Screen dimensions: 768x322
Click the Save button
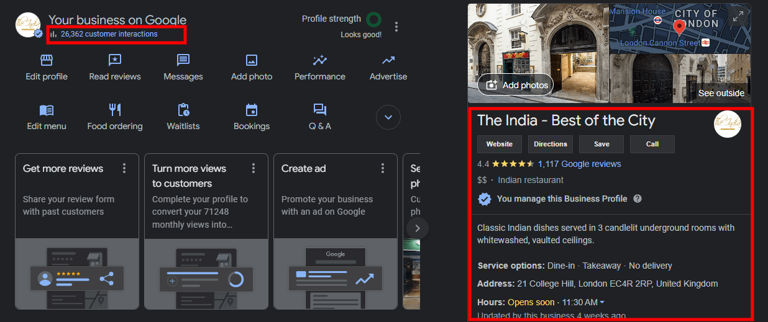pos(601,144)
